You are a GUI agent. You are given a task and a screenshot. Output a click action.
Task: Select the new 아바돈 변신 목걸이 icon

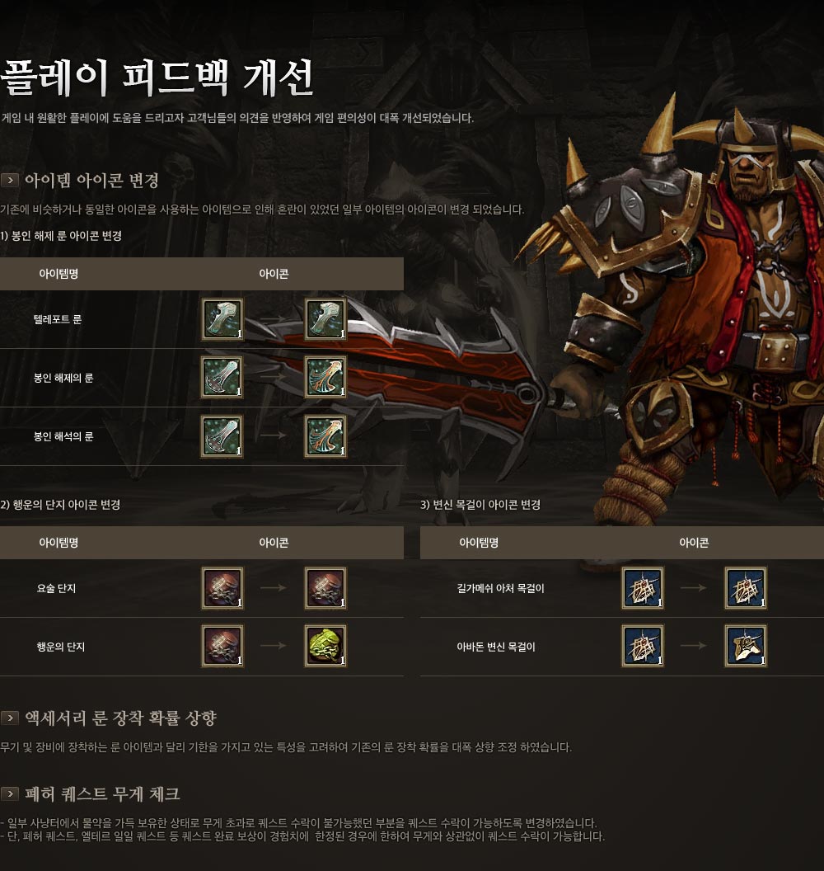pos(746,646)
